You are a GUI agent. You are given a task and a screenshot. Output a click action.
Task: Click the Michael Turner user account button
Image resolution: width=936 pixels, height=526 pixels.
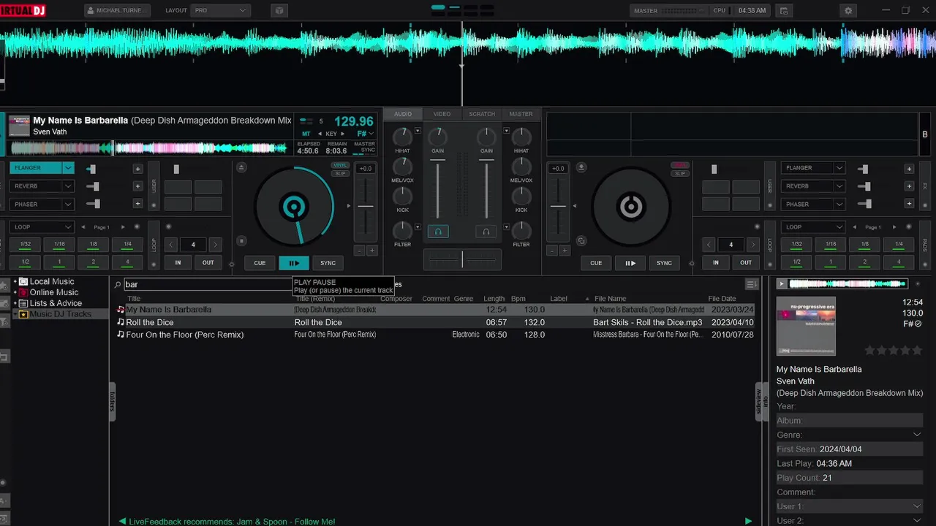pos(118,11)
